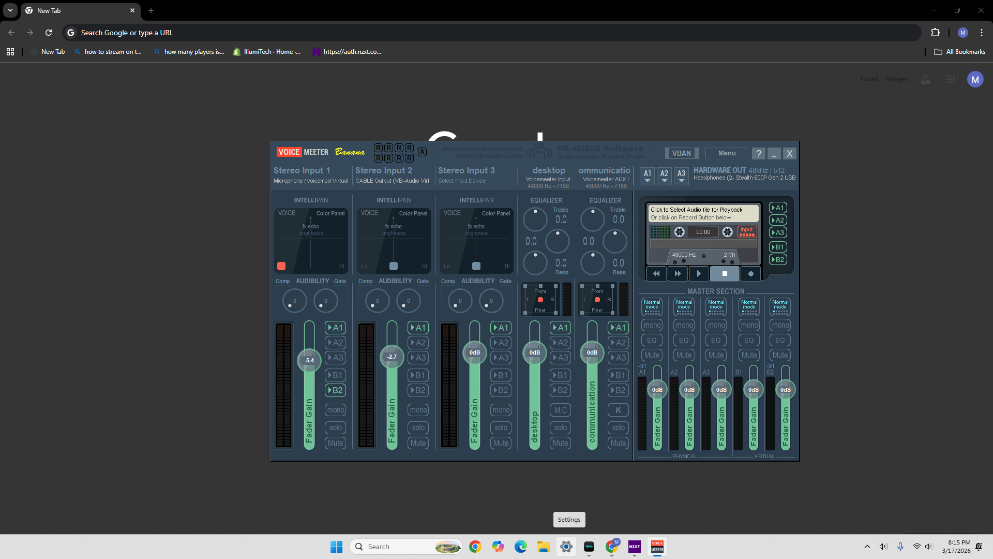
Task: Open the IllumiTech Home bookmark
Action: 267,52
